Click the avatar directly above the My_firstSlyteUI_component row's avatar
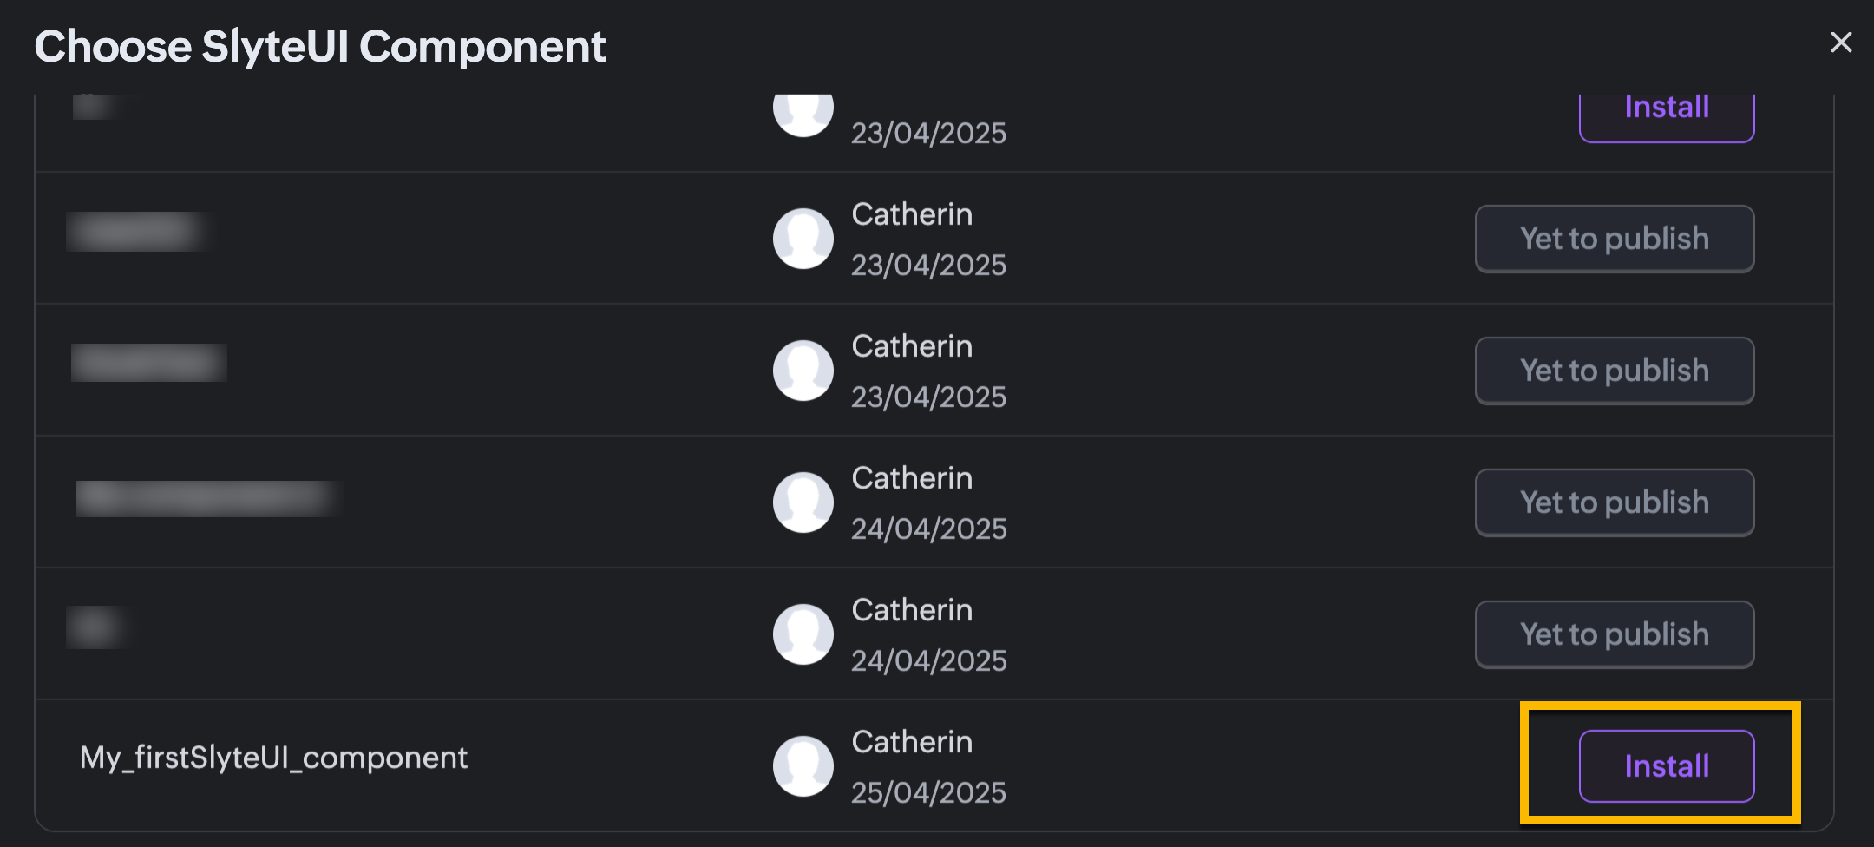Viewport: 1874px width, 847px height. 803,634
